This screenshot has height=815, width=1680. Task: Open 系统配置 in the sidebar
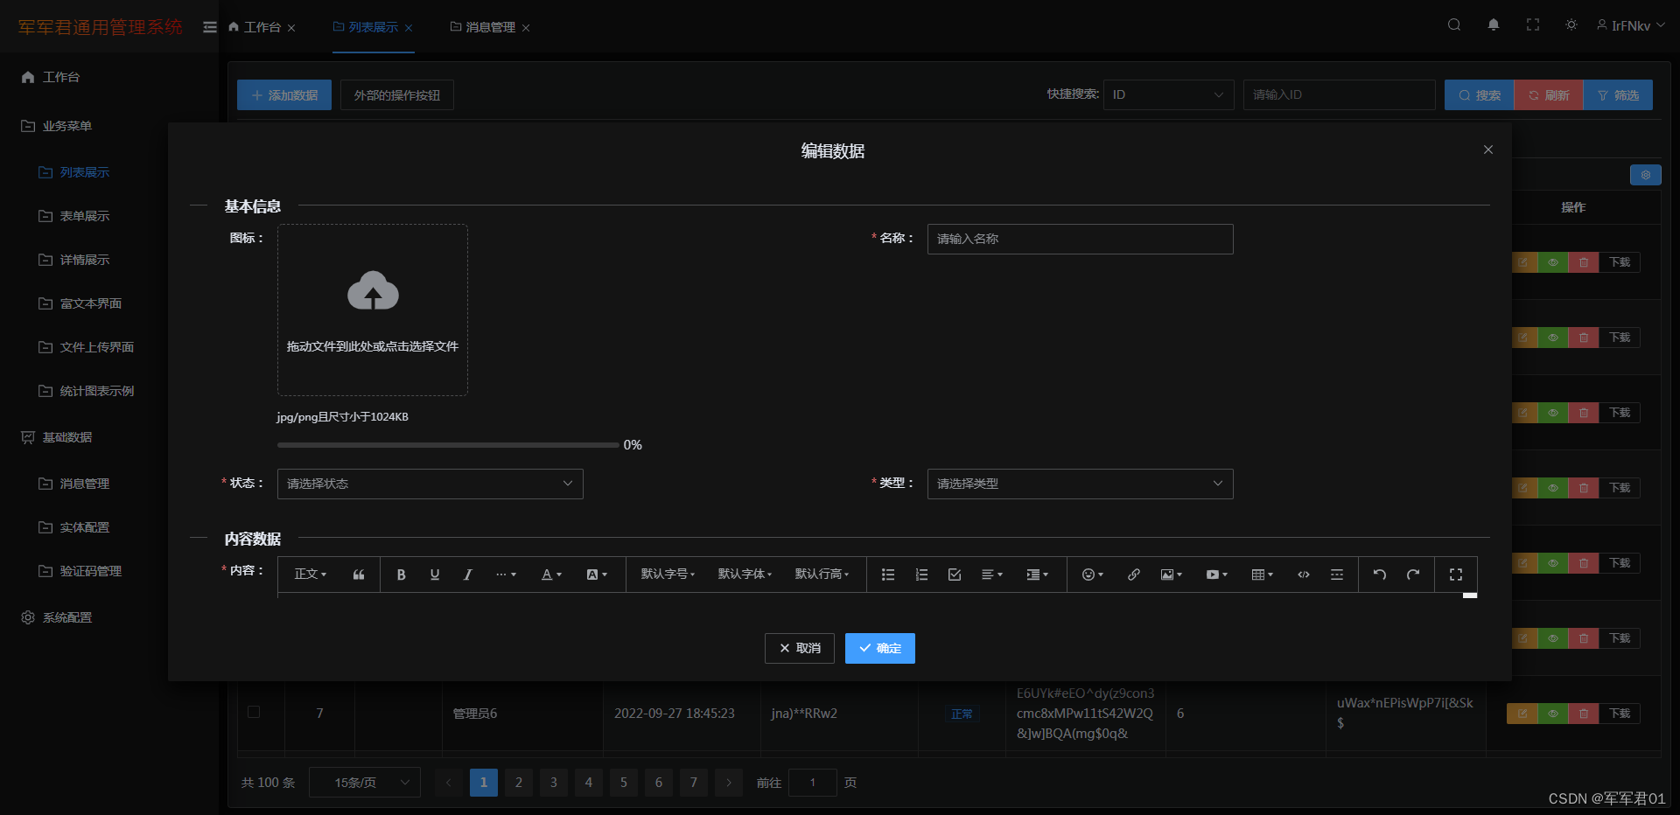click(67, 617)
